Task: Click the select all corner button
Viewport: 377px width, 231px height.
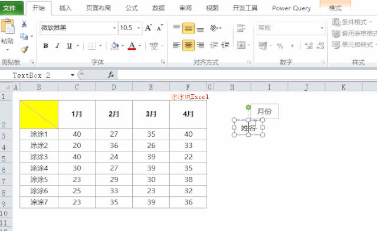Action: click(x=6, y=87)
